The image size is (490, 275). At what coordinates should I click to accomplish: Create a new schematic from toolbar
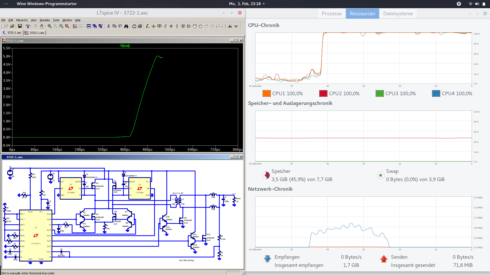[x=6, y=26]
